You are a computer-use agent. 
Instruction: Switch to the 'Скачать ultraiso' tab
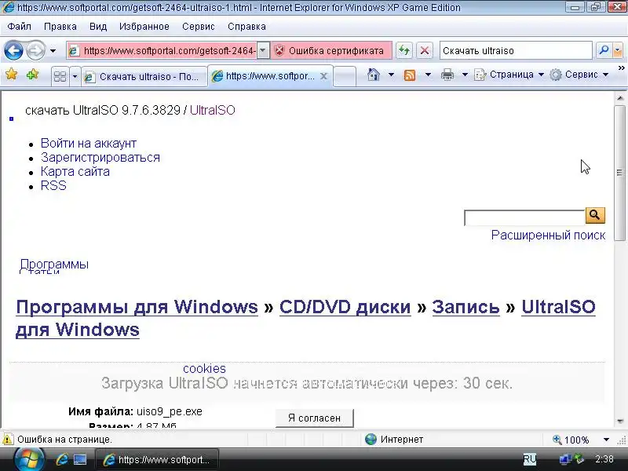coord(144,76)
